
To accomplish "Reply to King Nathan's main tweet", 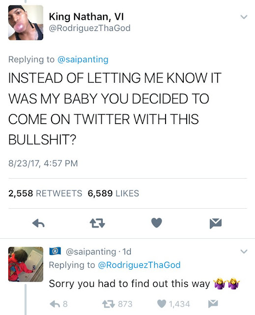I will tap(38, 223).
